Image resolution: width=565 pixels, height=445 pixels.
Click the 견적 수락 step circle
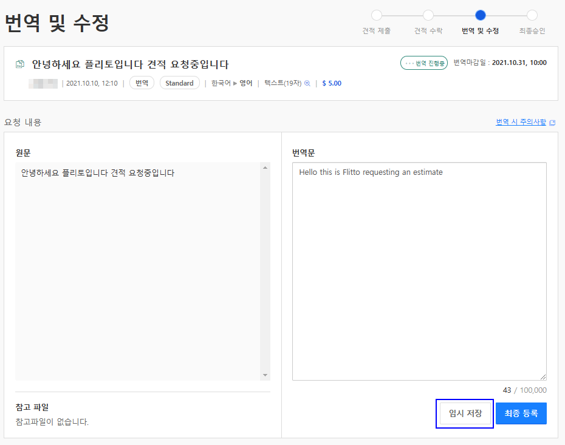[428, 15]
